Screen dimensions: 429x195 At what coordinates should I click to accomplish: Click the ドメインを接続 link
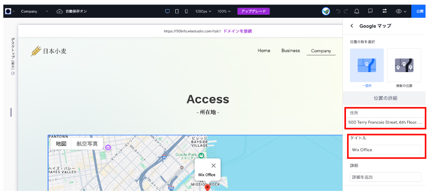237,31
